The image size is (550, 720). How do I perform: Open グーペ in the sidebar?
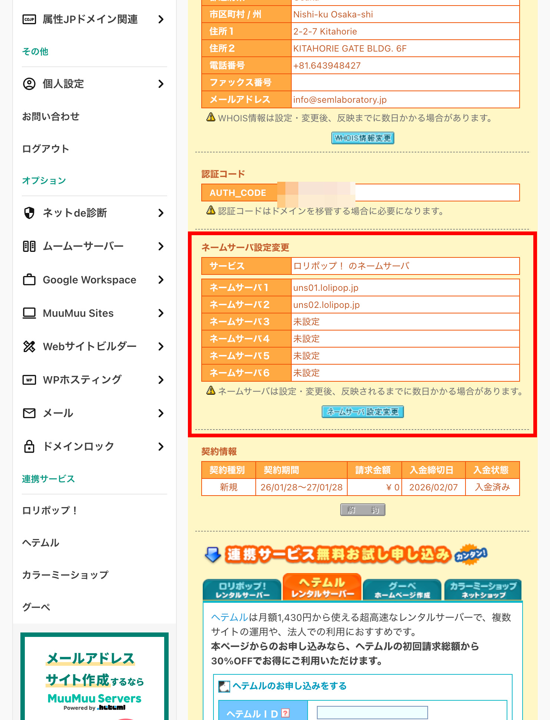point(36,607)
